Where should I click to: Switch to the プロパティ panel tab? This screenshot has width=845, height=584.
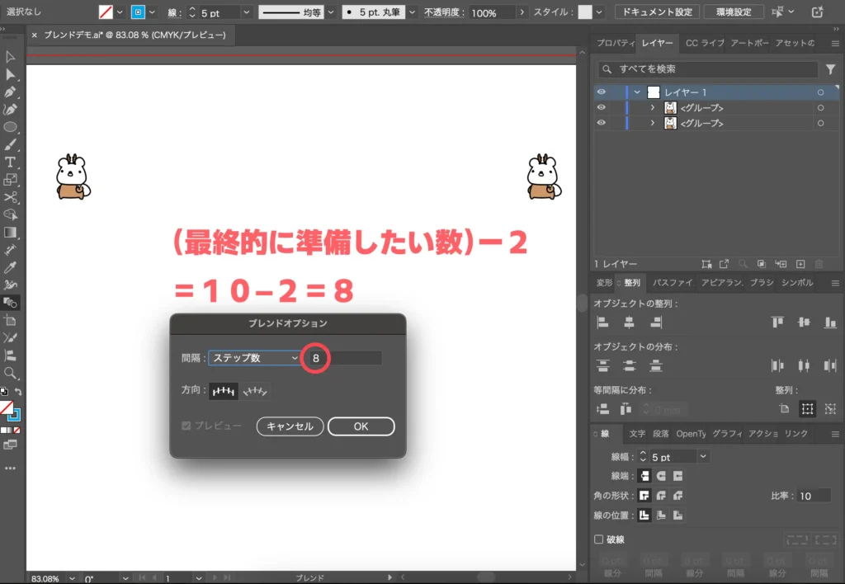coord(614,43)
